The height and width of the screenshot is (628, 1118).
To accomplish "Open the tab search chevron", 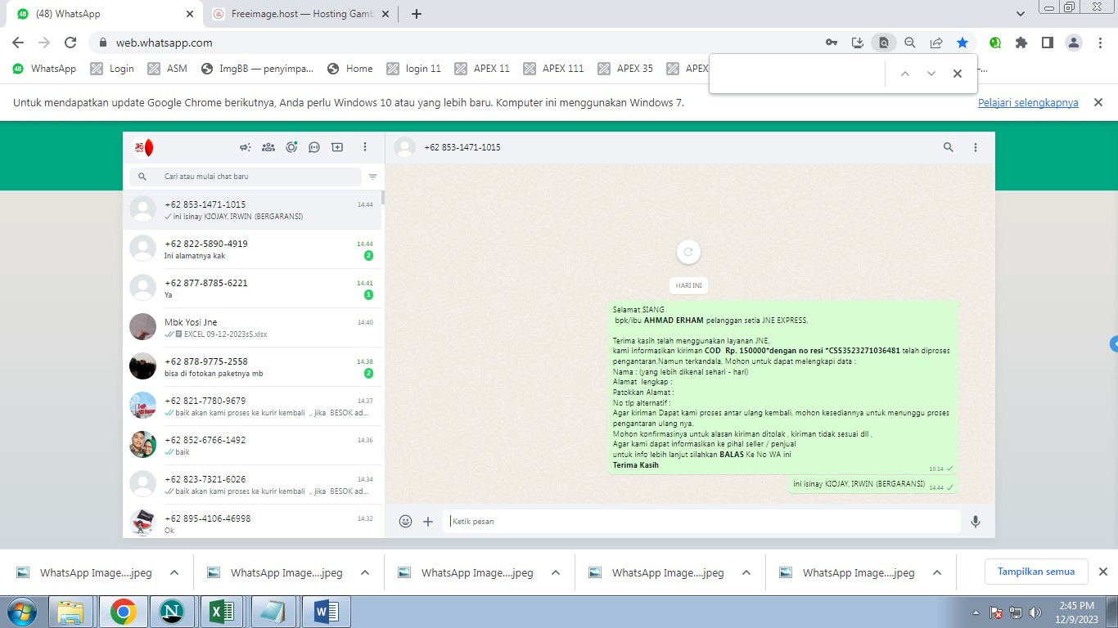I will pyautogui.click(x=1021, y=14).
